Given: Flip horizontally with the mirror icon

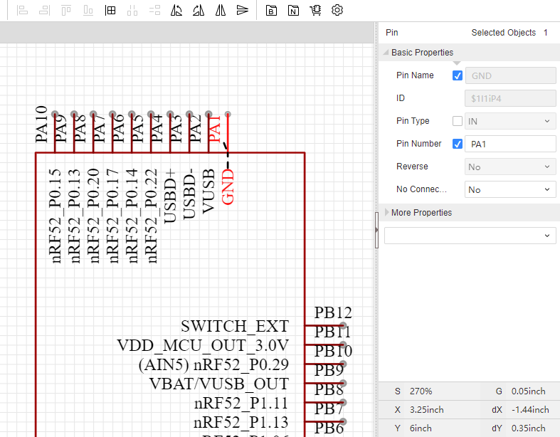Looking at the screenshot, I should (221, 11).
